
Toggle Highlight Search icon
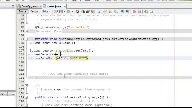pos(93,12)
